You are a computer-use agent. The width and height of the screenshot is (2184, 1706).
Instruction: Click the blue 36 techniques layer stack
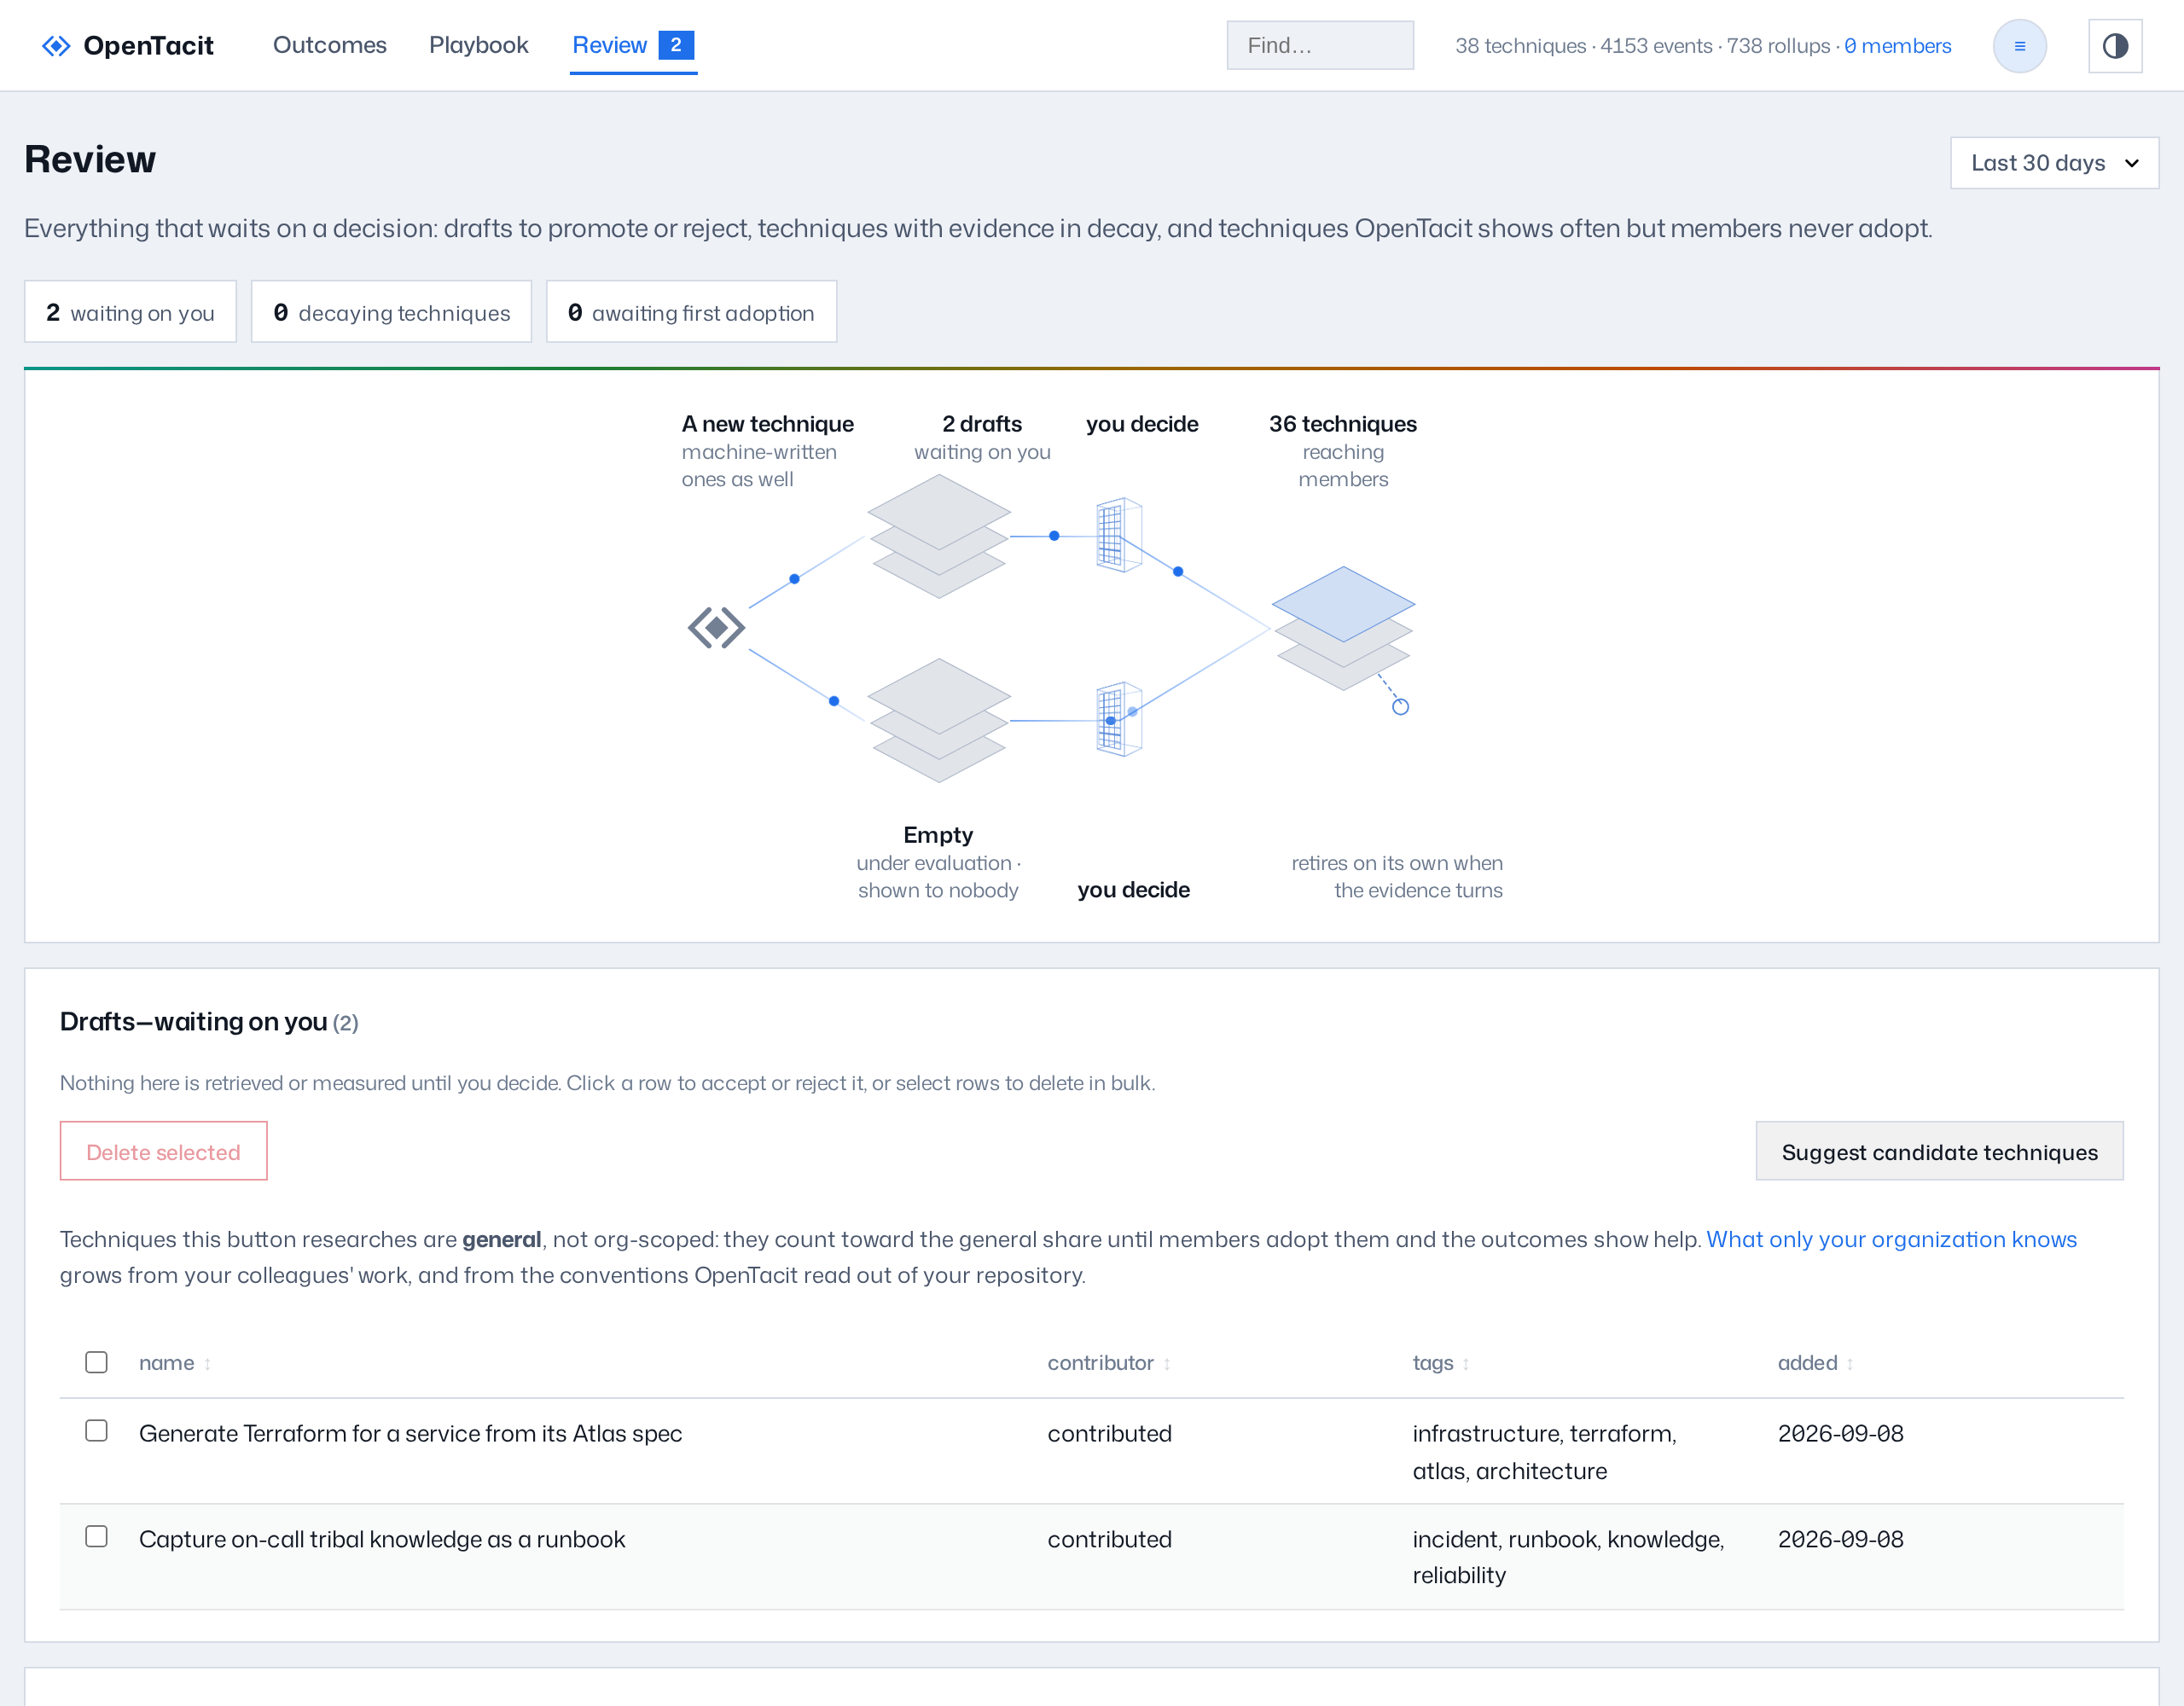tap(1343, 628)
